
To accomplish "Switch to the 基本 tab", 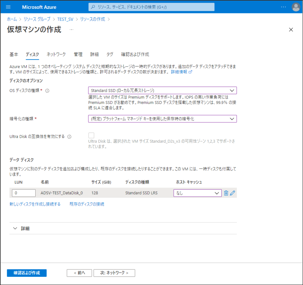I will click(14, 55).
